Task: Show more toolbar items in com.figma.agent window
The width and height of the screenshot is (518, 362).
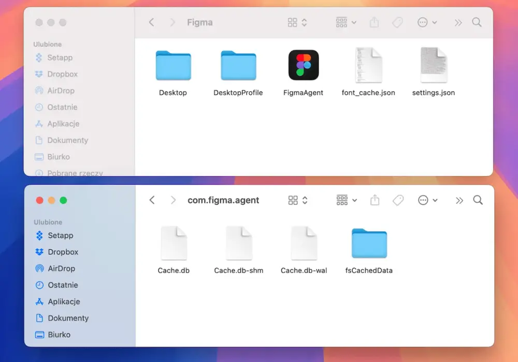Action: [459, 200]
